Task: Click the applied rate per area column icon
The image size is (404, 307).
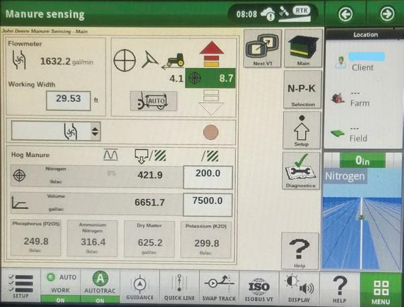Action: tap(151, 157)
